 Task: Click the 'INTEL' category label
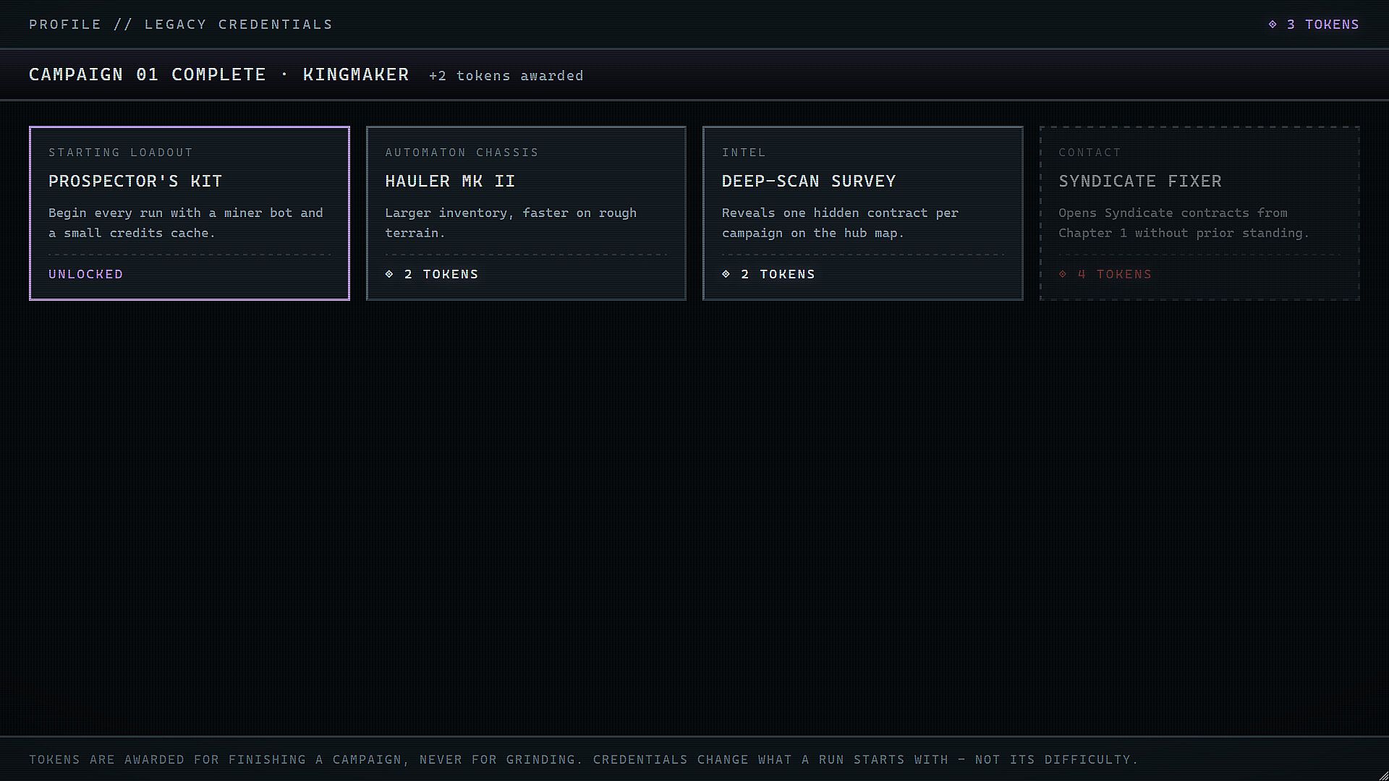[744, 153]
